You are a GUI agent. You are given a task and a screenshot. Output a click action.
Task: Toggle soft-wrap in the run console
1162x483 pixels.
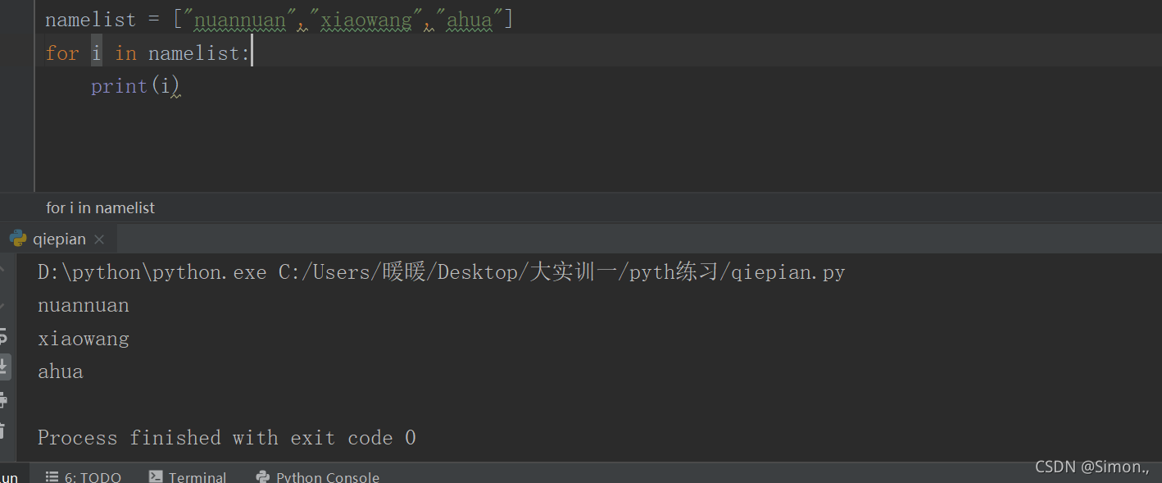click(3, 336)
